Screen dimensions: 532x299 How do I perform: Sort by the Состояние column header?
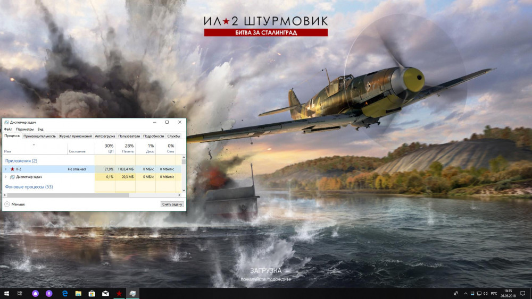tap(81, 148)
